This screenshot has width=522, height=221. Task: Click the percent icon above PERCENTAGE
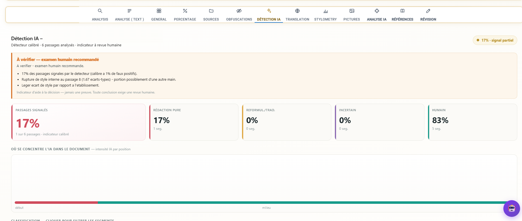pyautogui.click(x=185, y=11)
